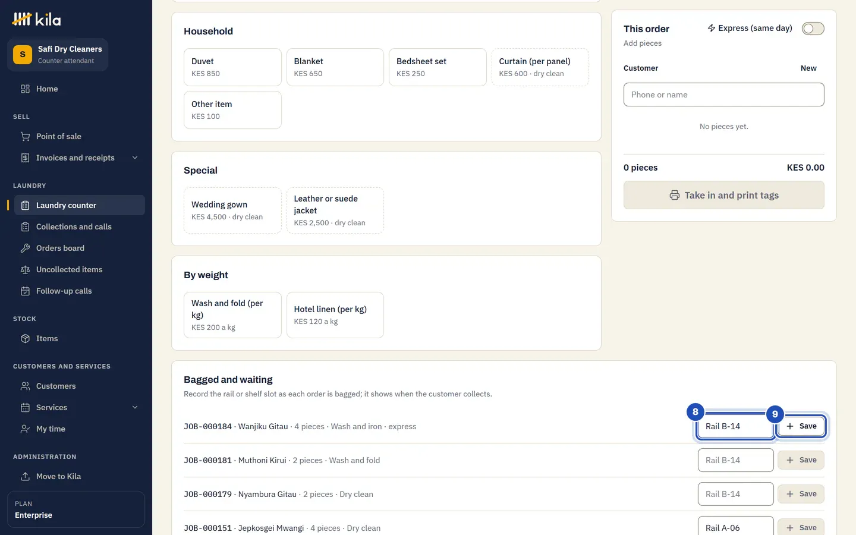The height and width of the screenshot is (535, 856).
Task: Click the Customers people icon
Action: tap(25, 386)
